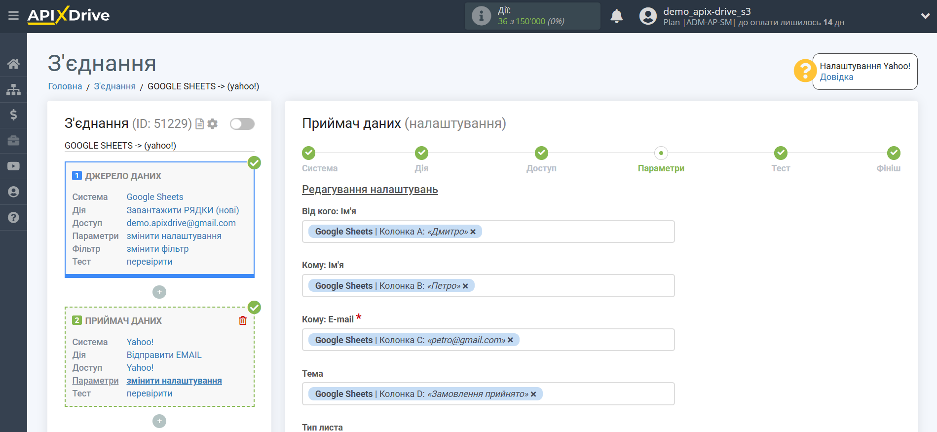Click receiver змінити налаштування link
Image resolution: width=937 pixels, height=432 pixels.
174,381
